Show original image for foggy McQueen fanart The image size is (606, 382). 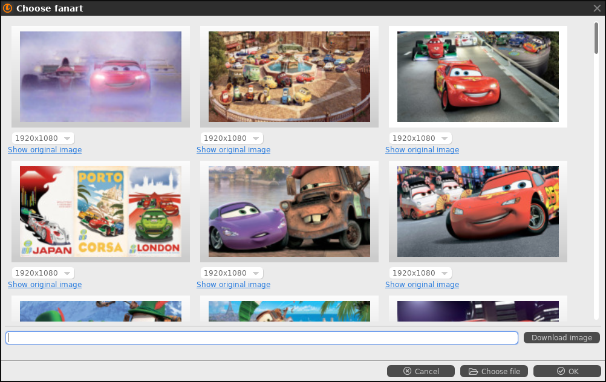[x=45, y=150]
